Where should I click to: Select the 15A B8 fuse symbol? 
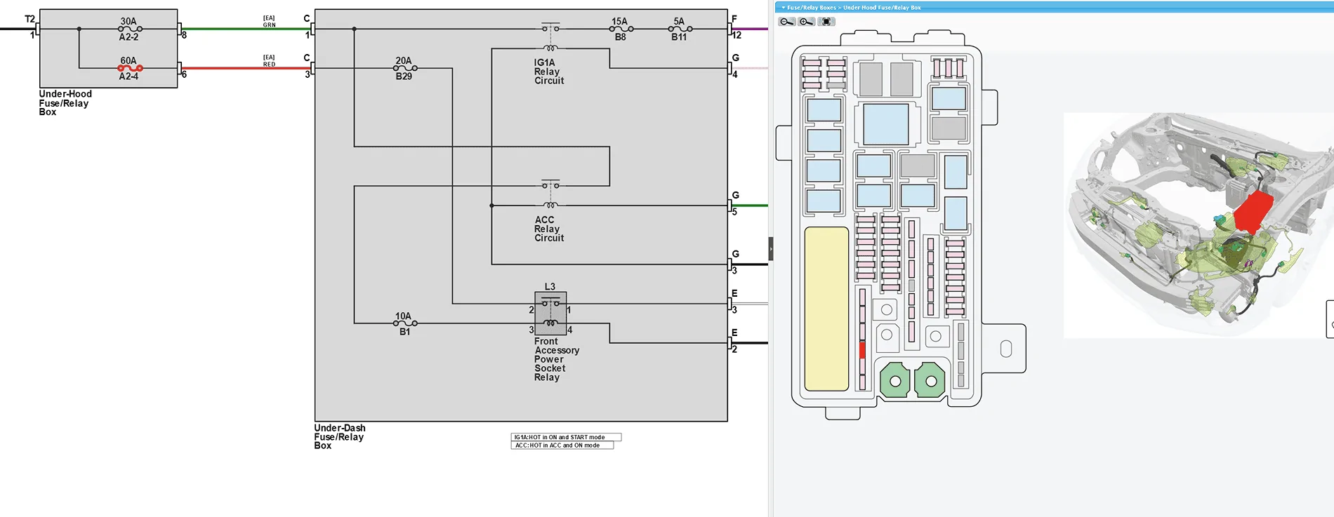click(621, 29)
